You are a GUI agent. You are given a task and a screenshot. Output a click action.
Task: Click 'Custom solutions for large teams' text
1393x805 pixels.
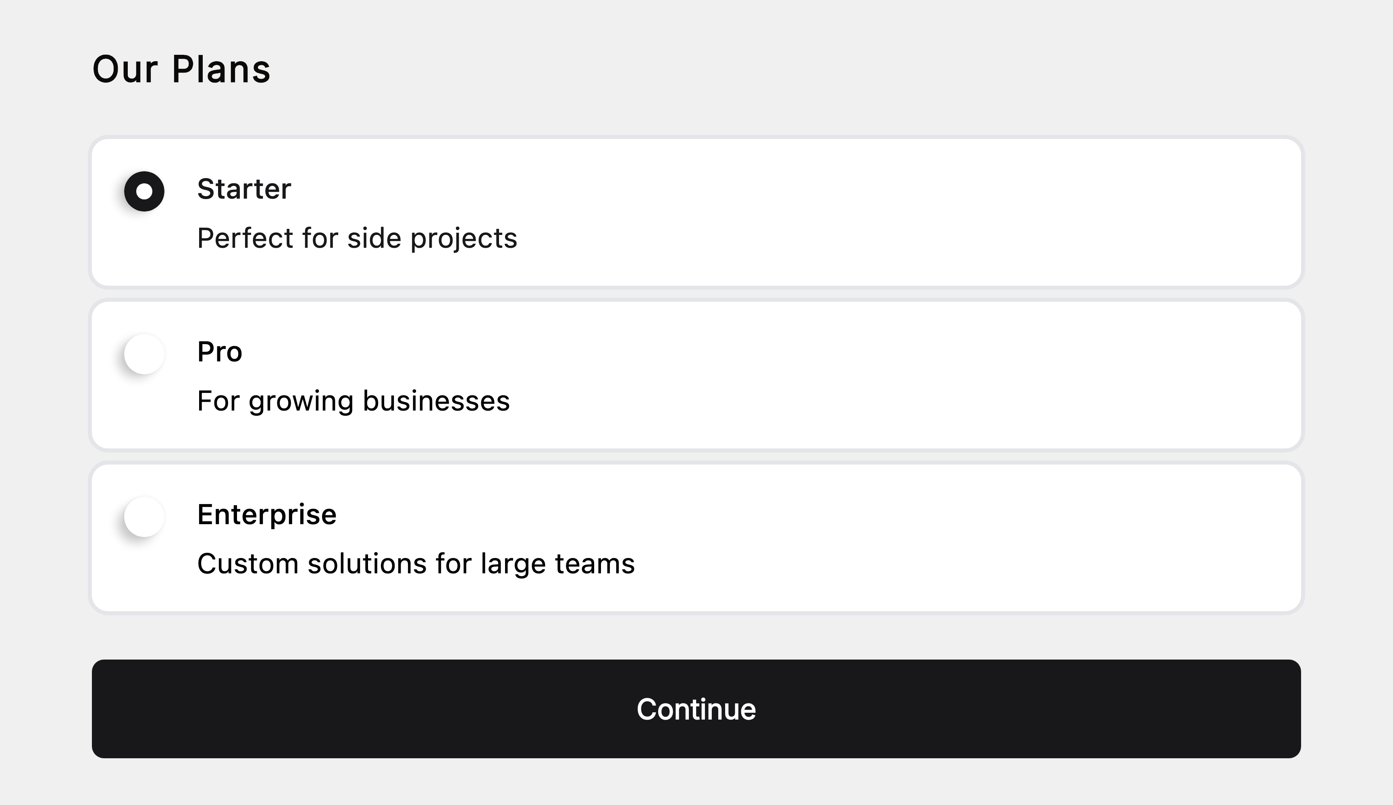coord(416,564)
